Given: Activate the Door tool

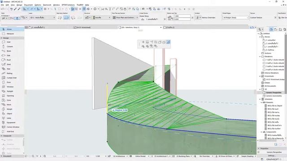Looking at the screenshot, I should click(12, 82).
